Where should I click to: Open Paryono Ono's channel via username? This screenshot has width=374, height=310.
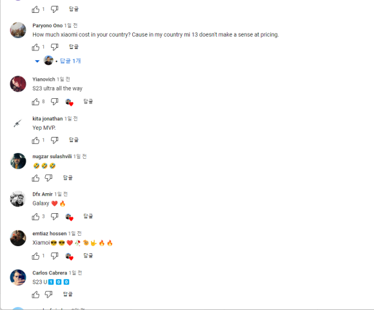coord(48,26)
